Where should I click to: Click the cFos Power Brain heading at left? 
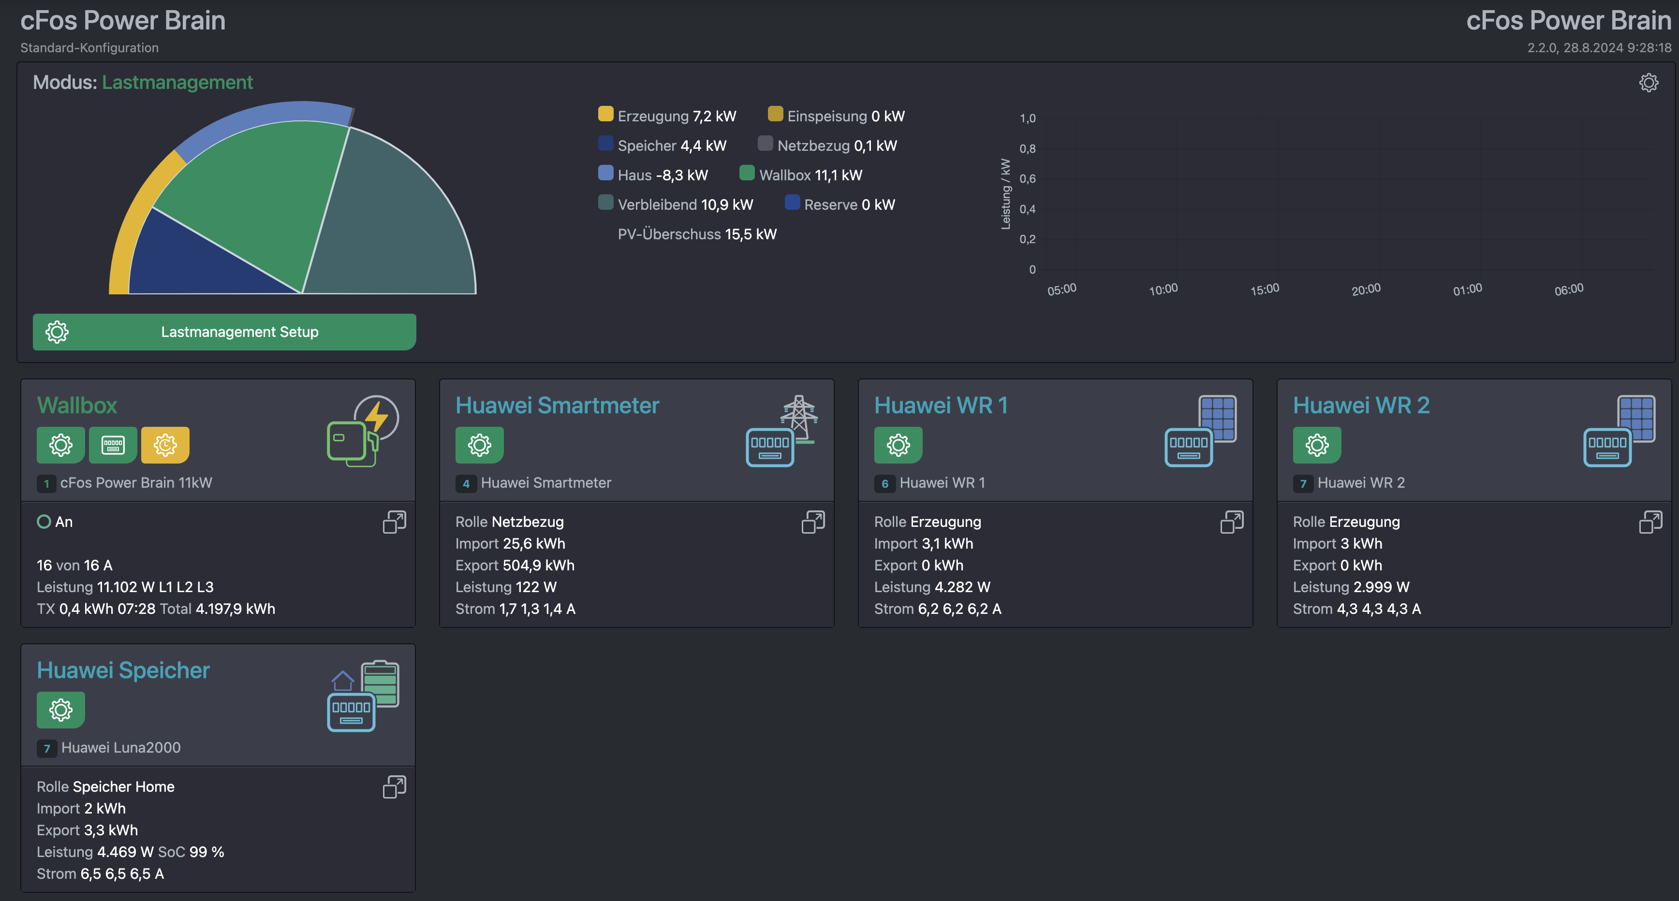coord(122,20)
